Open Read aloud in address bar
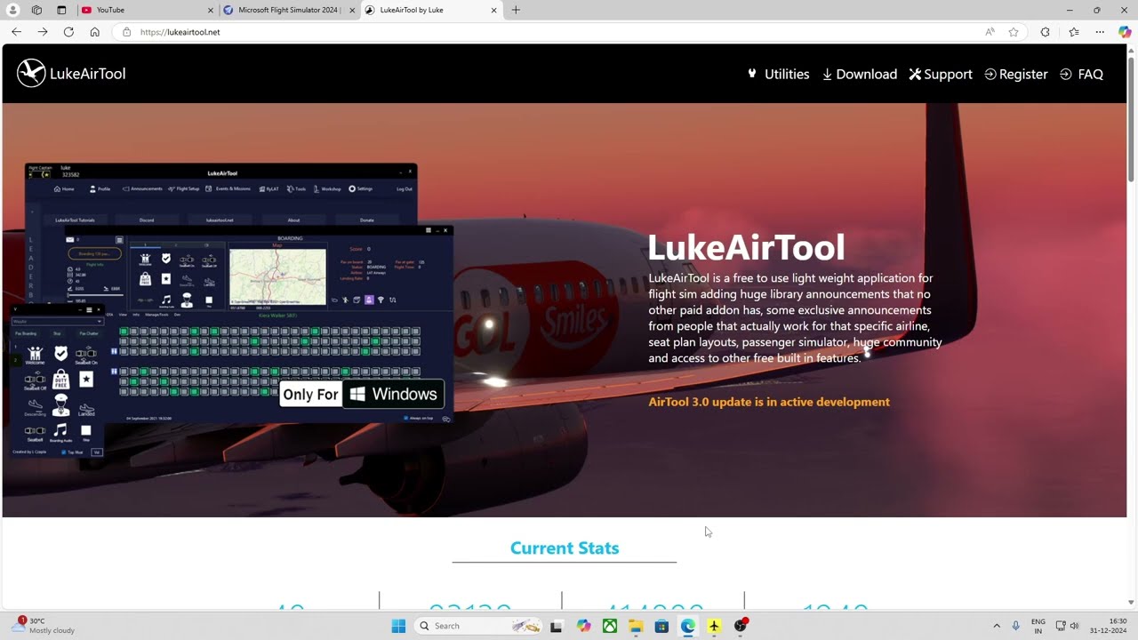1138x640 pixels. pos(990,32)
